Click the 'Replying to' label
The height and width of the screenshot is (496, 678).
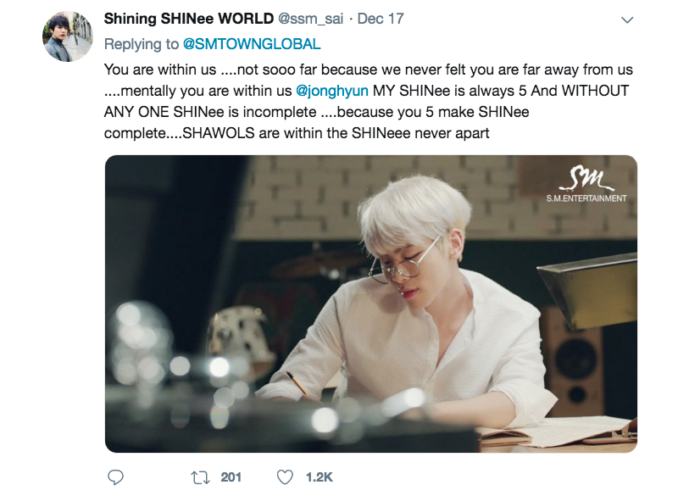(x=141, y=44)
